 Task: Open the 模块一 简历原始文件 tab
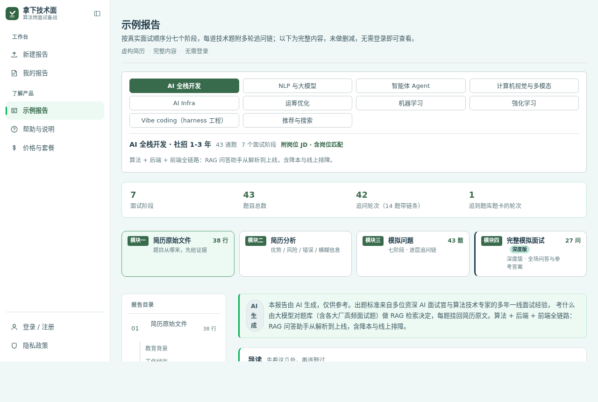click(x=178, y=254)
